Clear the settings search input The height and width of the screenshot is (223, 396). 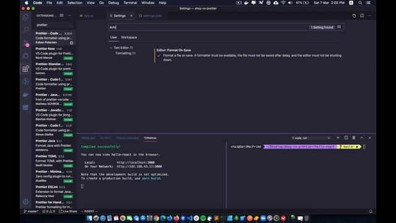pyautogui.click(x=339, y=27)
